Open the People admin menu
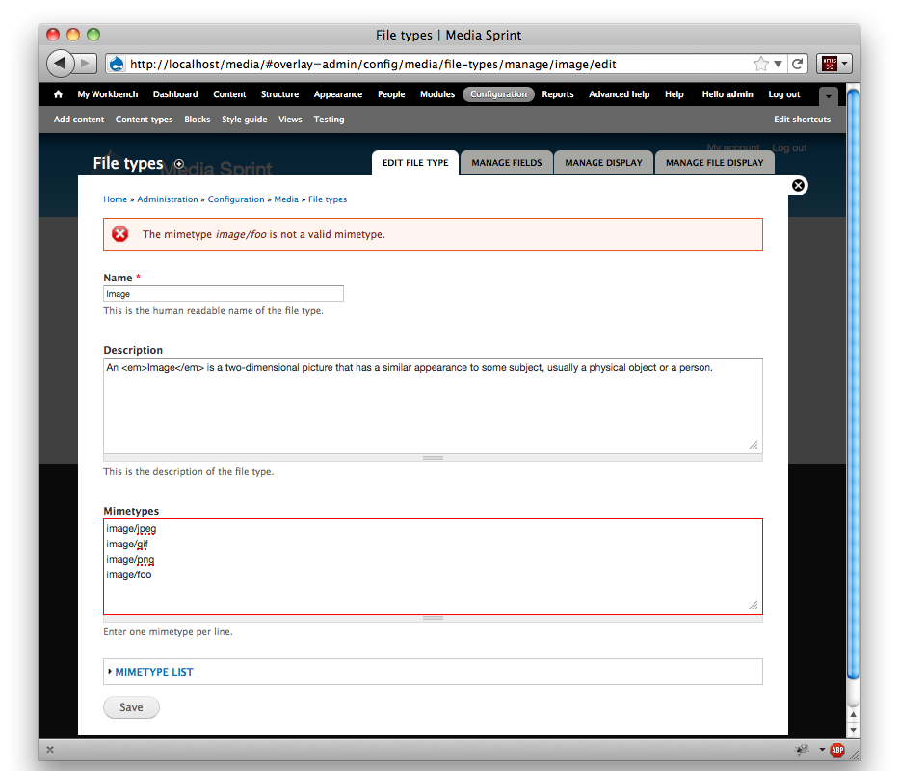Image resolution: width=899 pixels, height=771 pixels. 391,94
